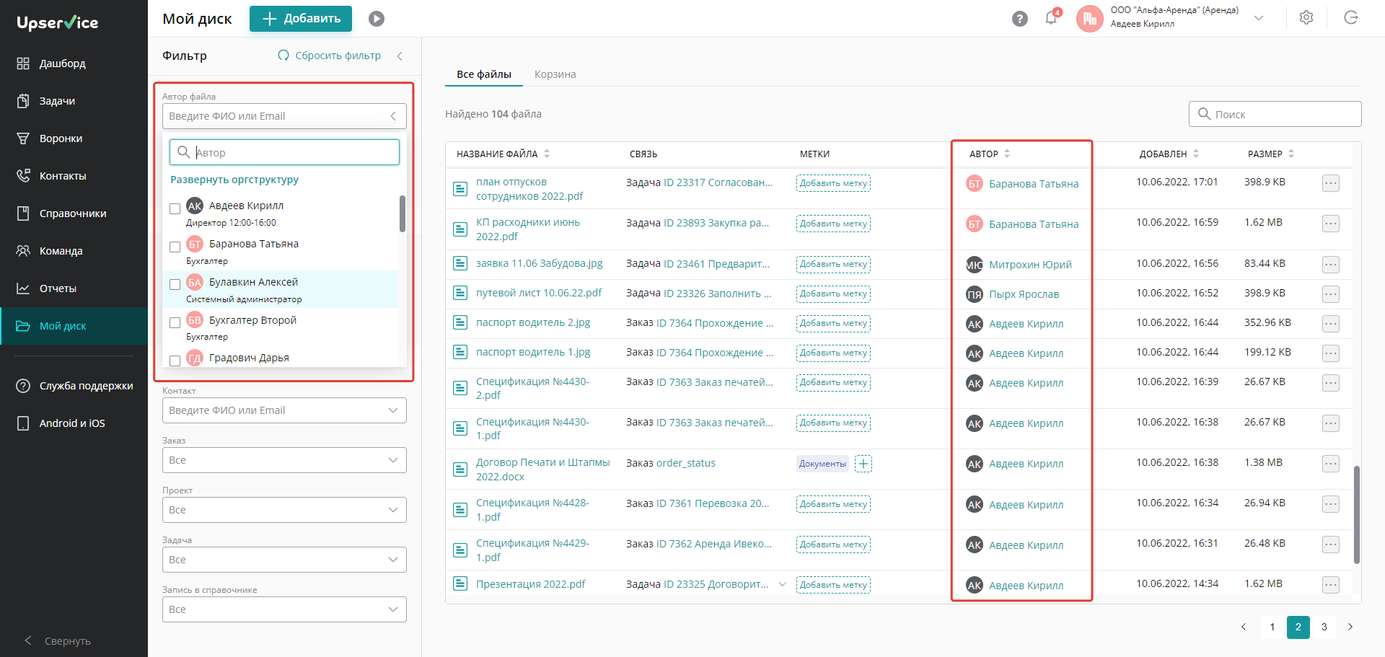The height and width of the screenshot is (657, 1385).
Task: Add a tag with plus next to Документы
Action: 863,464
